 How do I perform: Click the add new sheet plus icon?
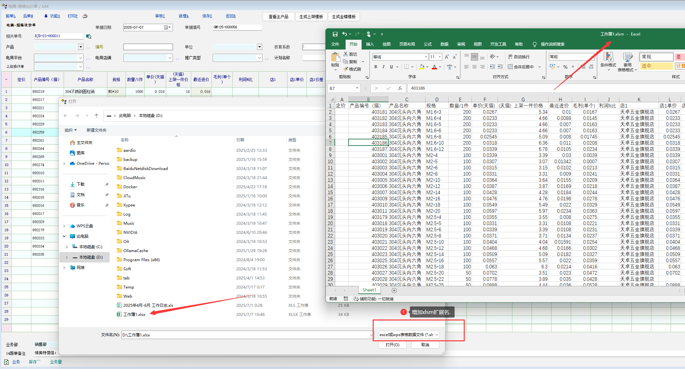(394, 290)
